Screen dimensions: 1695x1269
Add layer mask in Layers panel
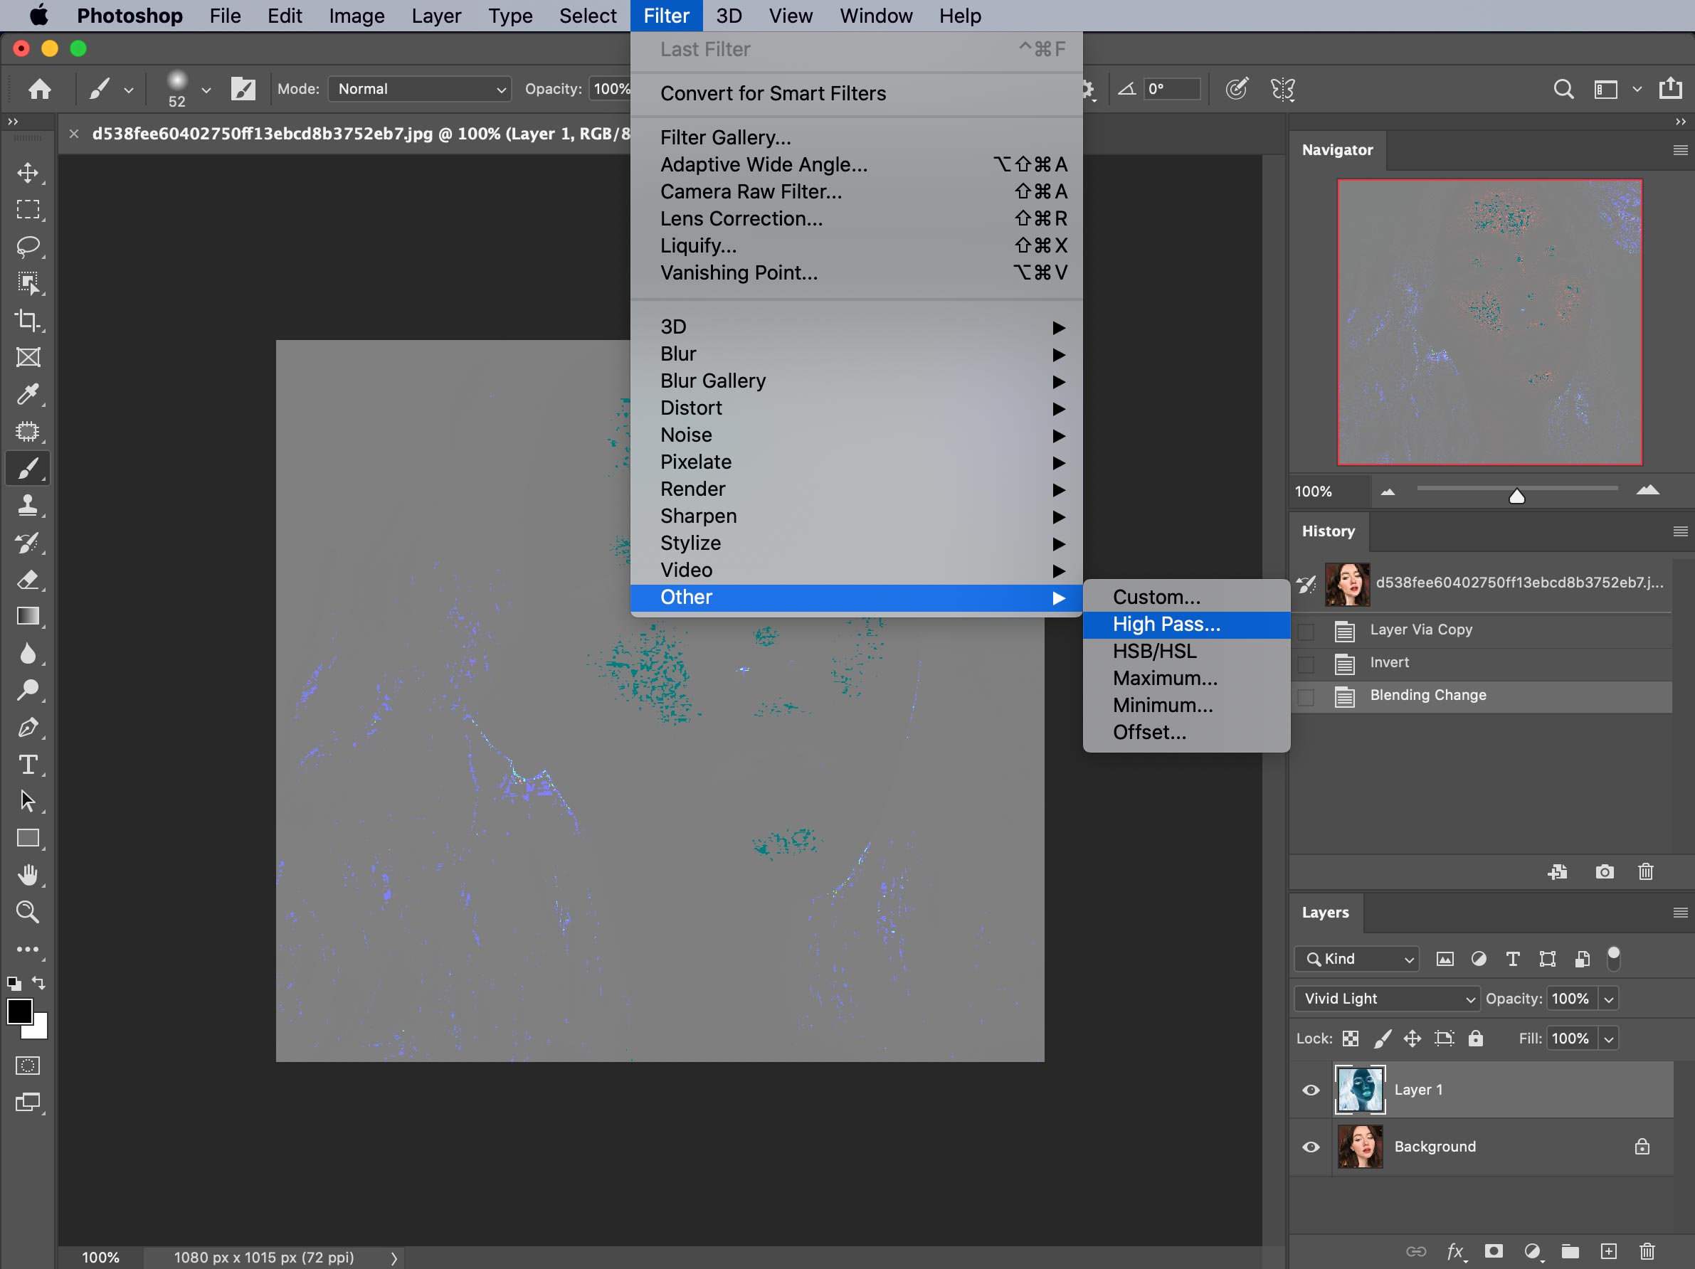1494,1251
